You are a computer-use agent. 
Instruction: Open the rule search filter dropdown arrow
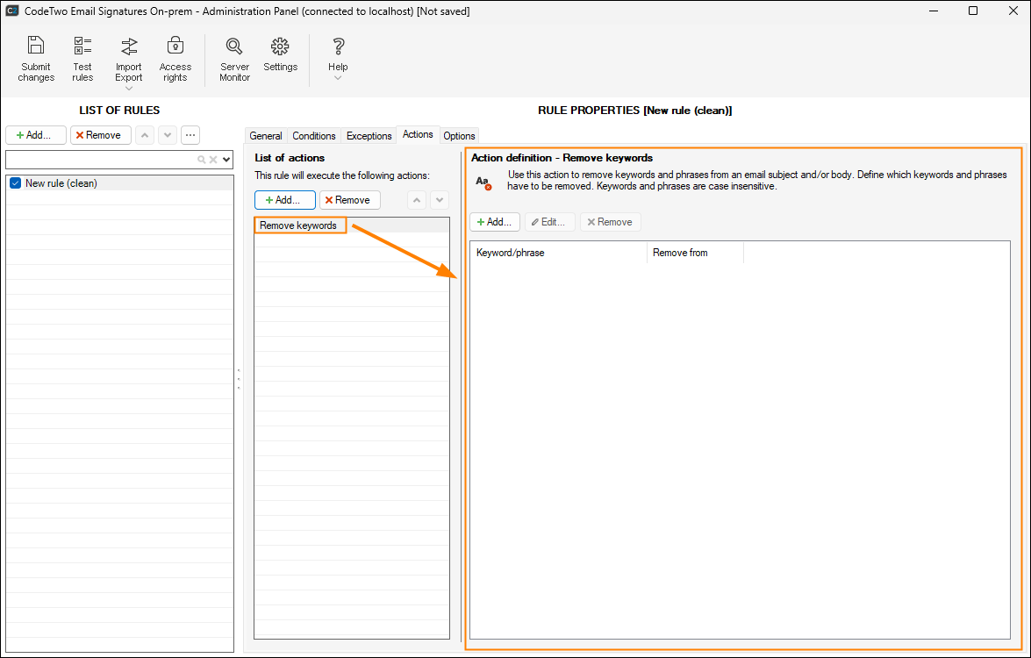[x=226, y=160]
